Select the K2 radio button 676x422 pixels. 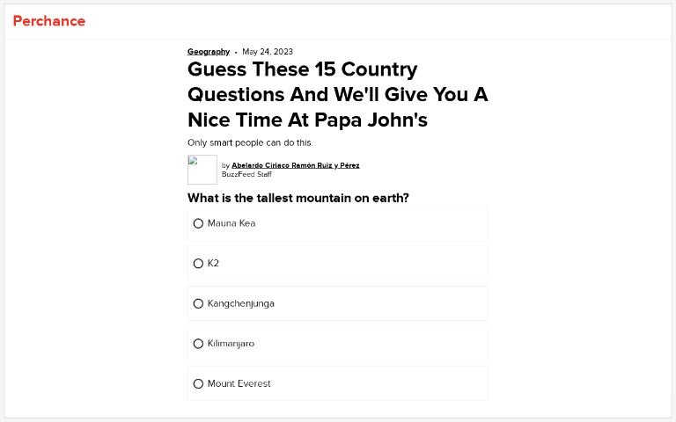pos(198,264)
